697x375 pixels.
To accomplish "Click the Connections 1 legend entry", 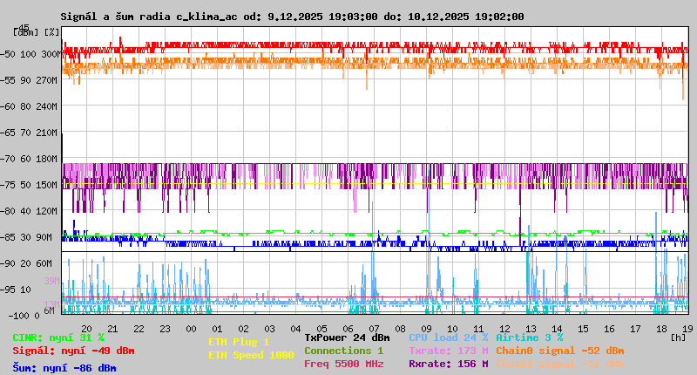I will click(x=343, y=351).
